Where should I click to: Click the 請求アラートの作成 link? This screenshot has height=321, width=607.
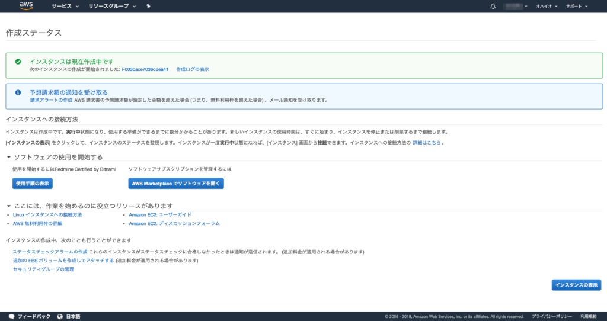50,100
